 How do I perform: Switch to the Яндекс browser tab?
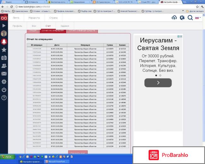12,2
